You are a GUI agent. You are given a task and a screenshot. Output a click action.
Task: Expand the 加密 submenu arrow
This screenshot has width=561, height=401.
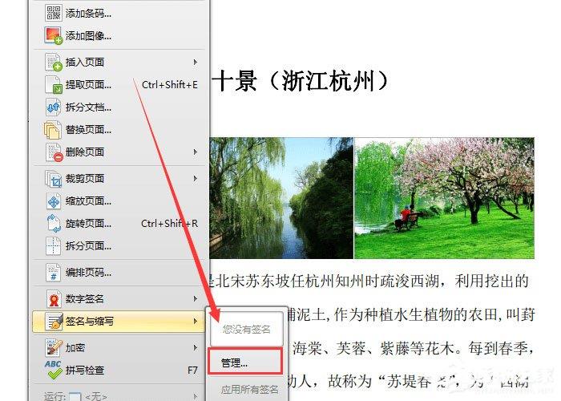[x=195, y=347]
